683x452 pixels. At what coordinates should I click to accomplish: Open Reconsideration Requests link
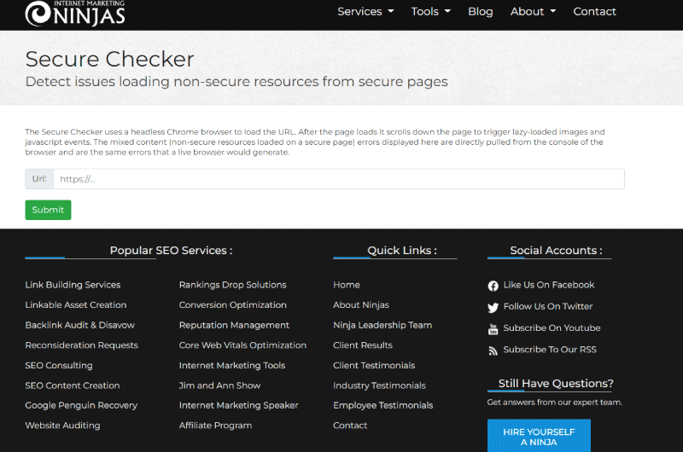point(81,345)
